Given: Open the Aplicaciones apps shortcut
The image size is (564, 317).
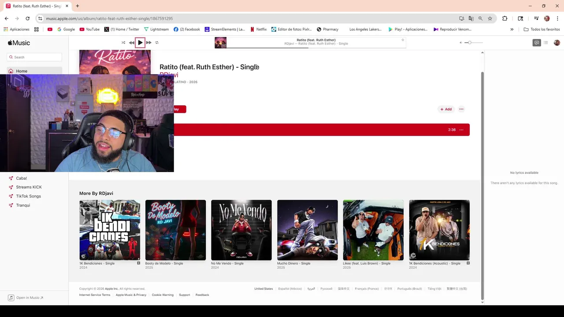Looking at the screenshot, I should pos(16,29).
